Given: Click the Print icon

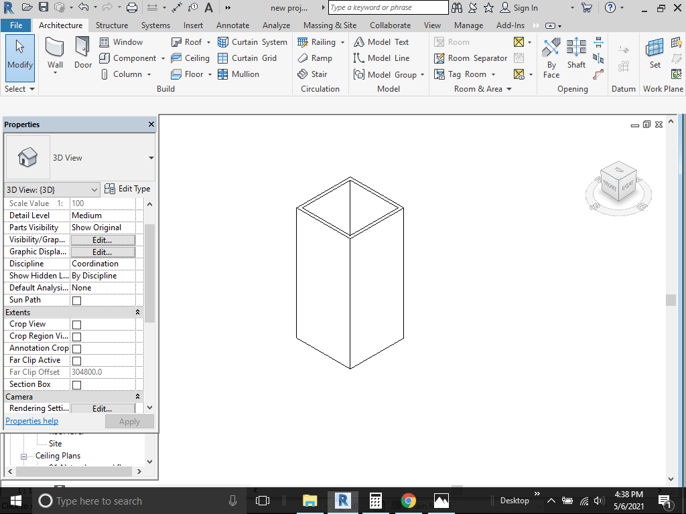Looking at the screenshot, I should pos(132,7).
